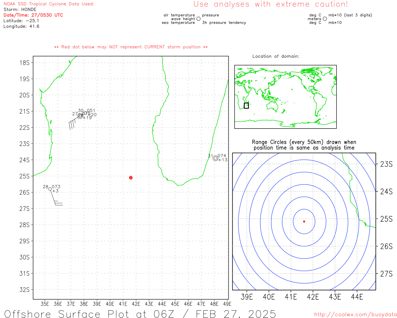This screenshot has width=397, height=318.
Task: Click the station circle beside the 28 073 label
Action: (x=50, y=189)
